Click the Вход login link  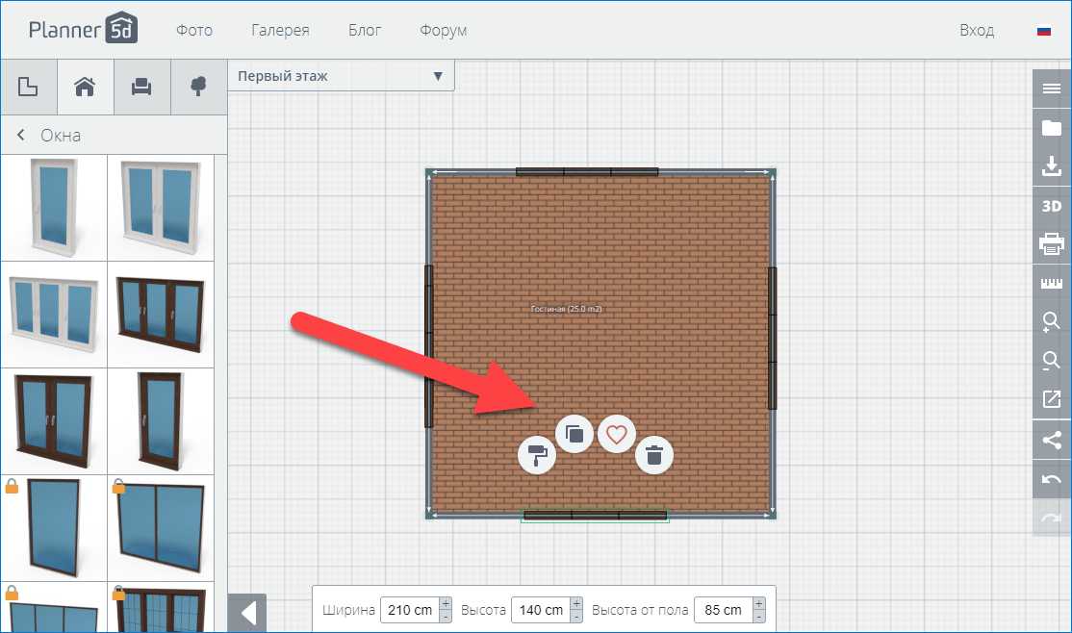976,31
